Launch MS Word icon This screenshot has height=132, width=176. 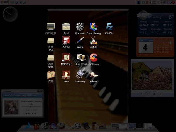(66, 57)
